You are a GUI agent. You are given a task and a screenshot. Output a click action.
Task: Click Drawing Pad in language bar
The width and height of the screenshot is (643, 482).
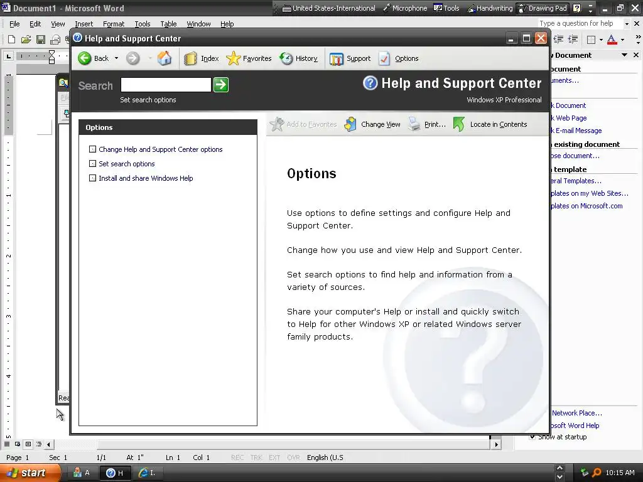coord(543,8)
